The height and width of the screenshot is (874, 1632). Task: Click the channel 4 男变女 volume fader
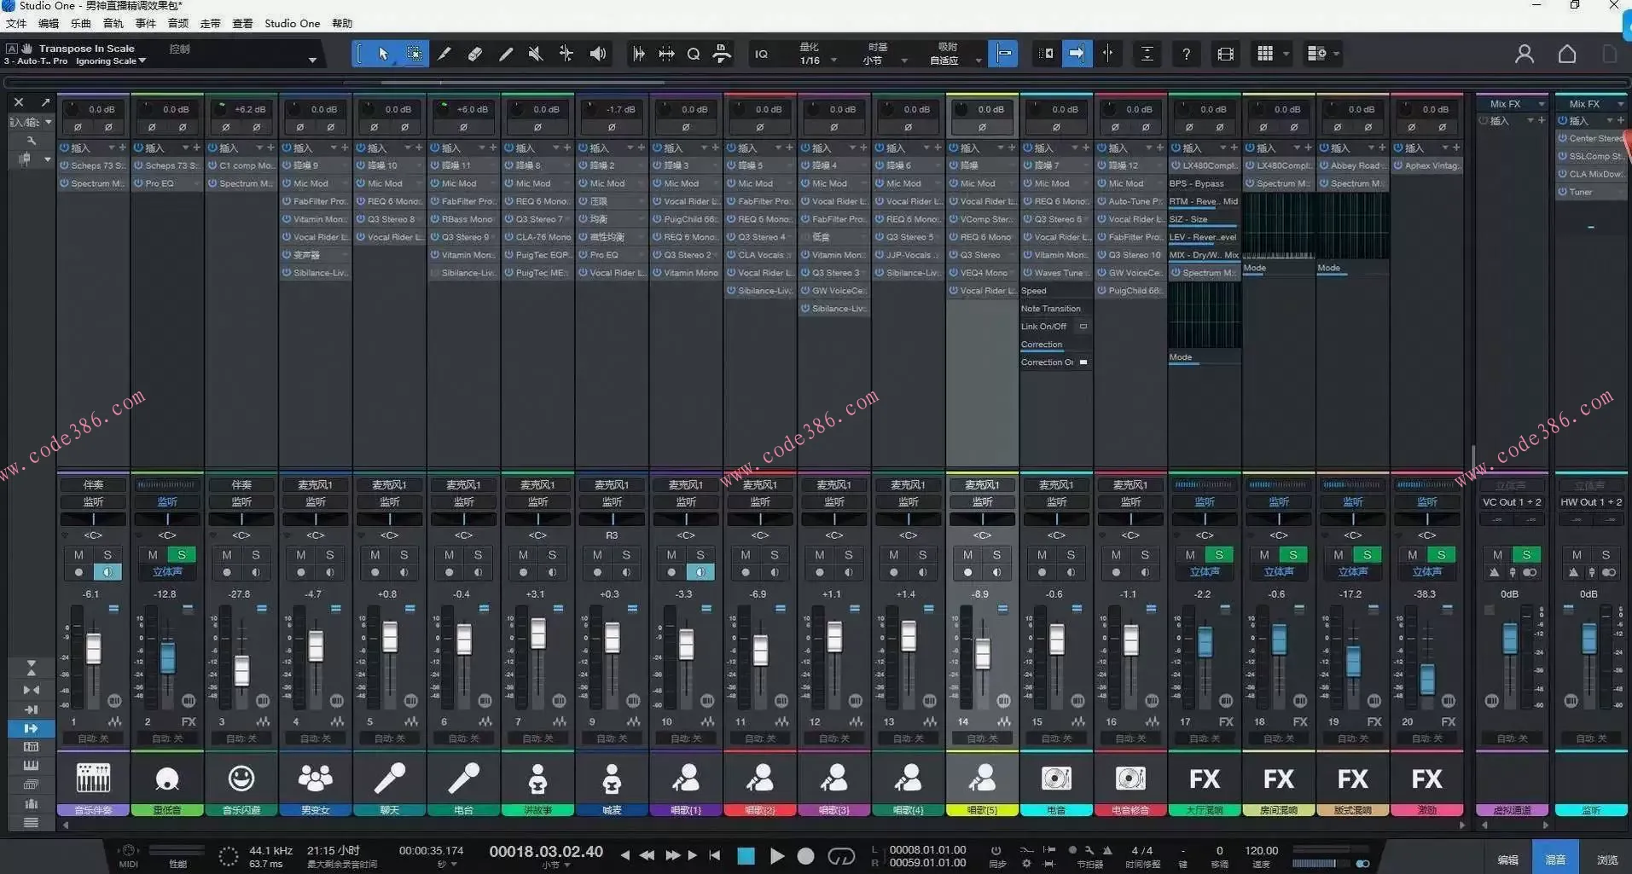[316, 645]
